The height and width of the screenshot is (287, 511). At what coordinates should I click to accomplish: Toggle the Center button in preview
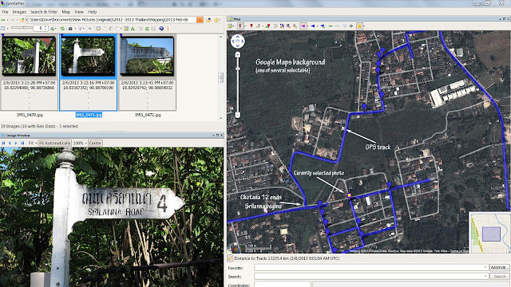pos(95,143)
